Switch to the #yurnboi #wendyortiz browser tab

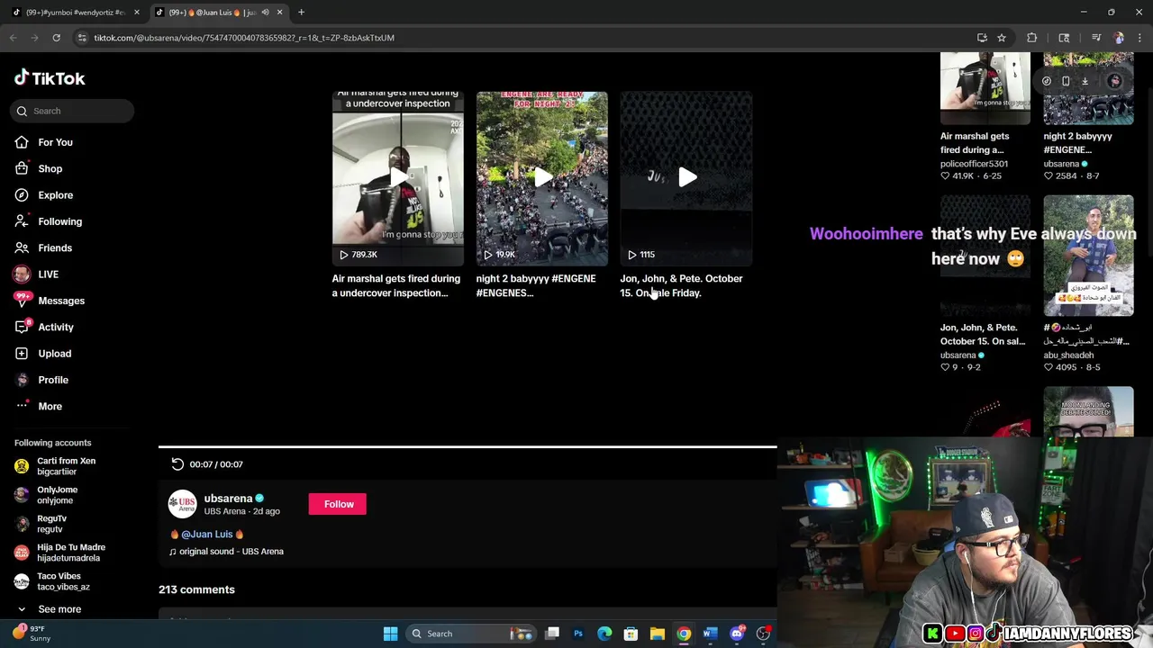click(77, 13)
